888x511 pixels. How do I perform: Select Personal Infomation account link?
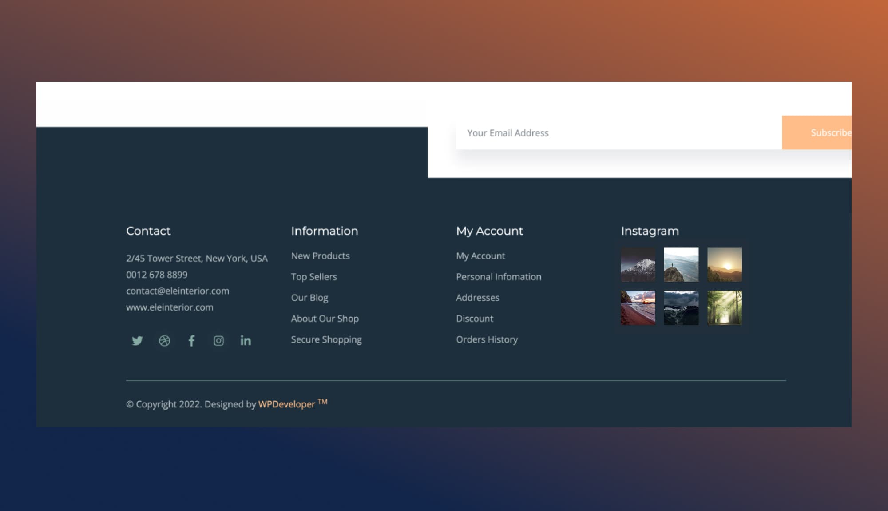(x=498, y=277)
